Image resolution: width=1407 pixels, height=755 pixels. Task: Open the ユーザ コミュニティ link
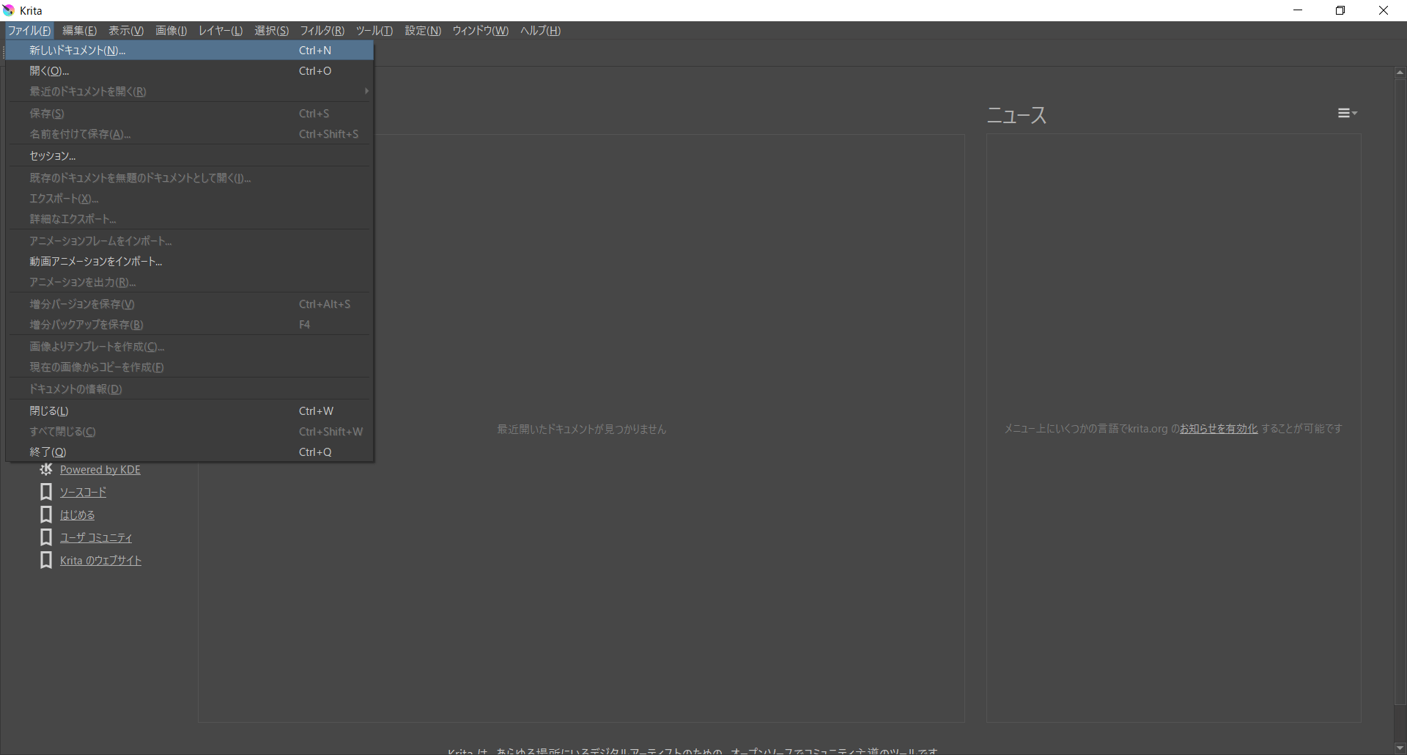pyautogui.click(x=96, y=538)
